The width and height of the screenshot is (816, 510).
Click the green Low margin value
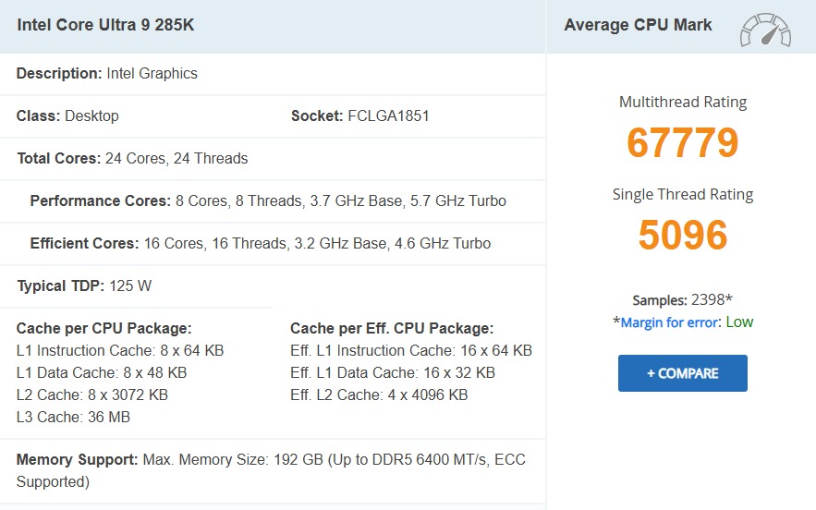739,322
